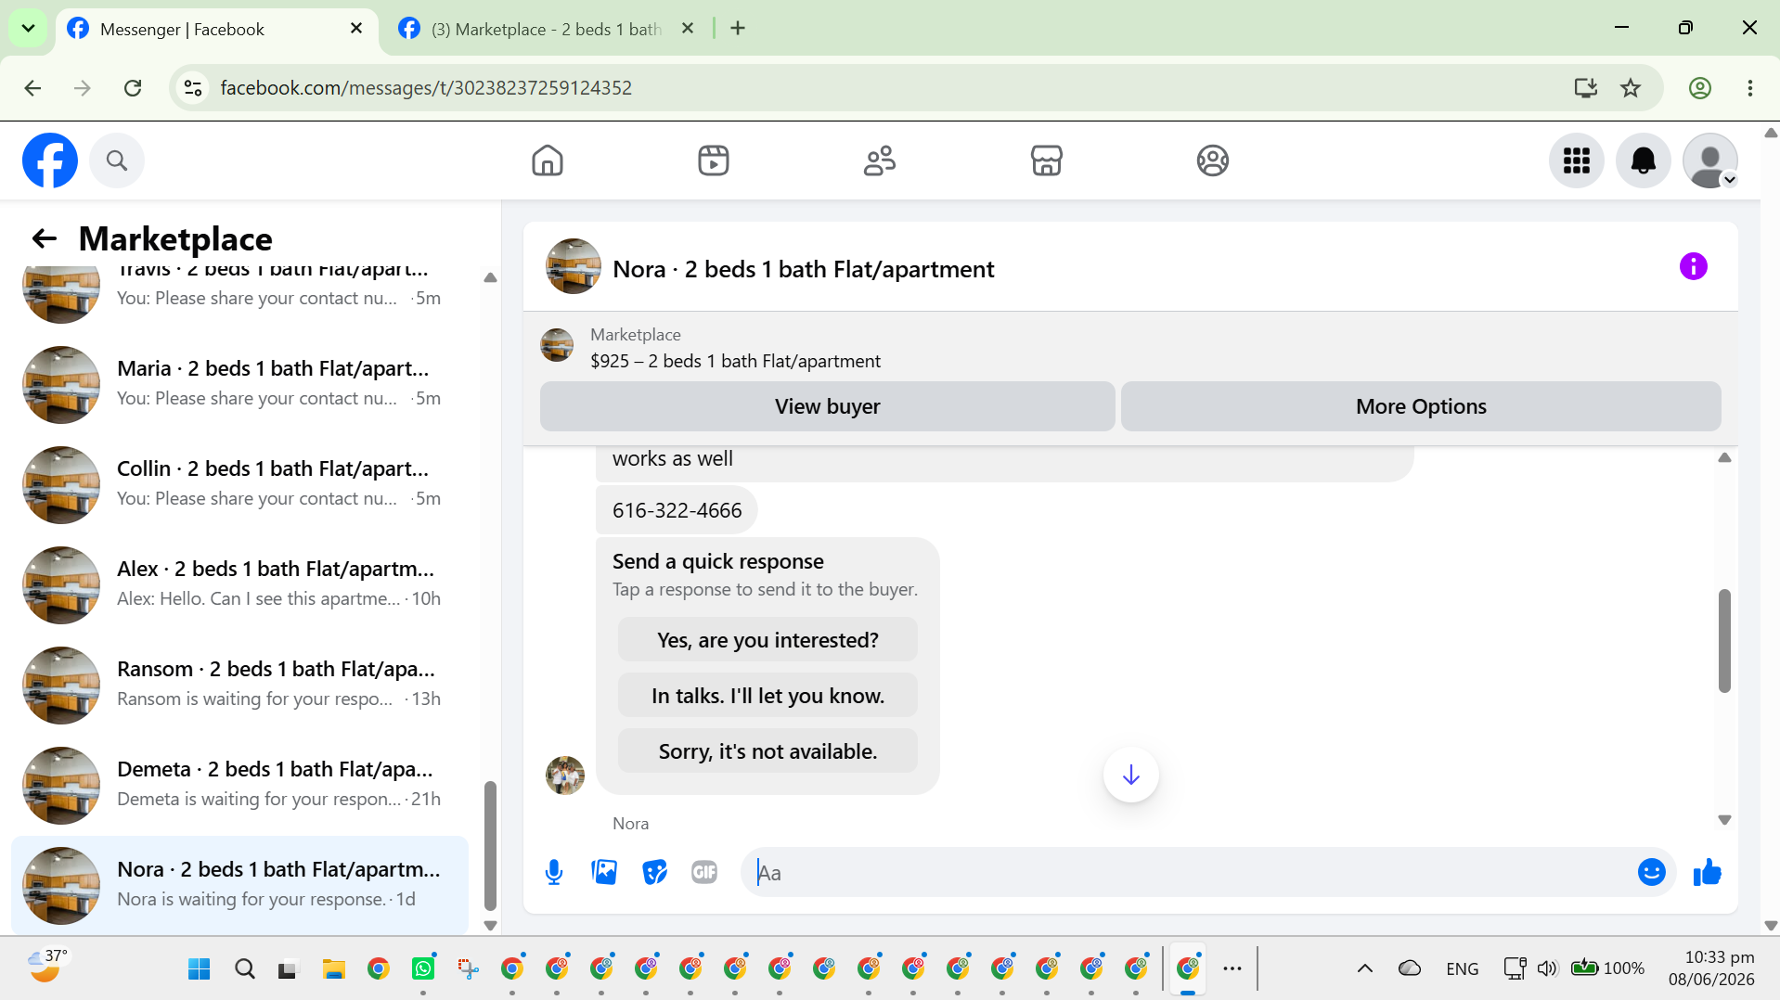
Task: Open the Reels video icon
Action: coord(714,160)
